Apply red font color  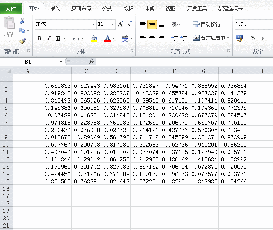pos(107,38)
